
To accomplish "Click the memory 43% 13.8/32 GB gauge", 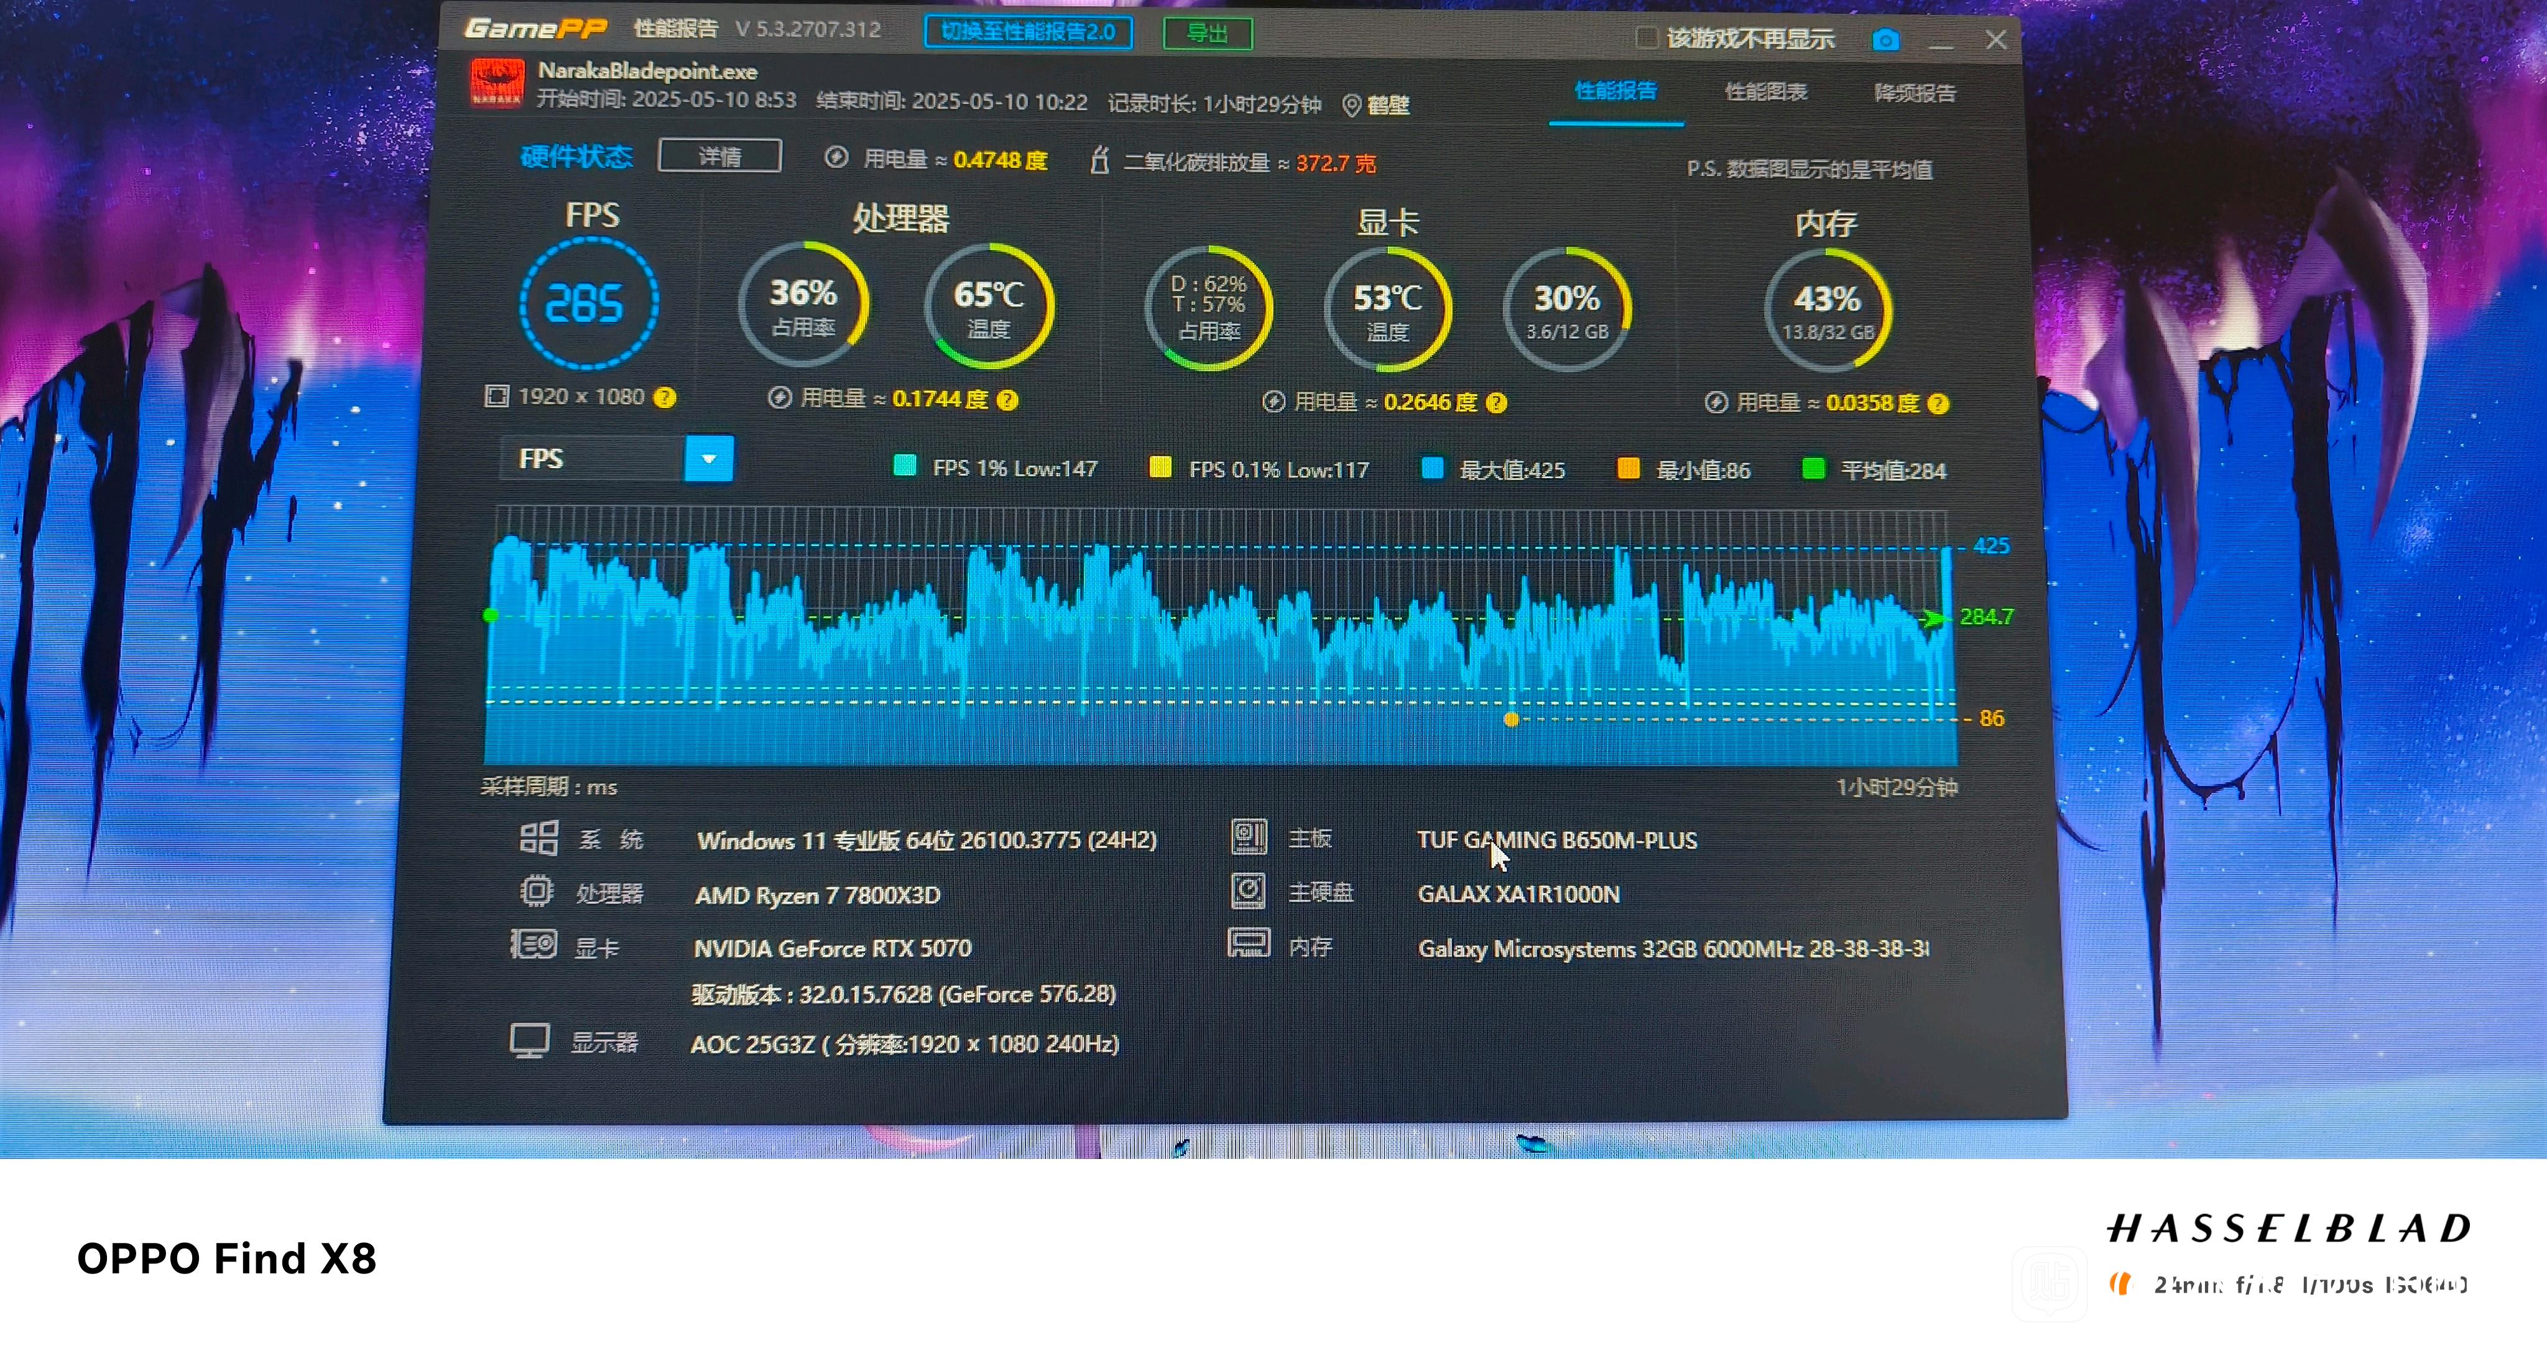I will point(1828,310).
